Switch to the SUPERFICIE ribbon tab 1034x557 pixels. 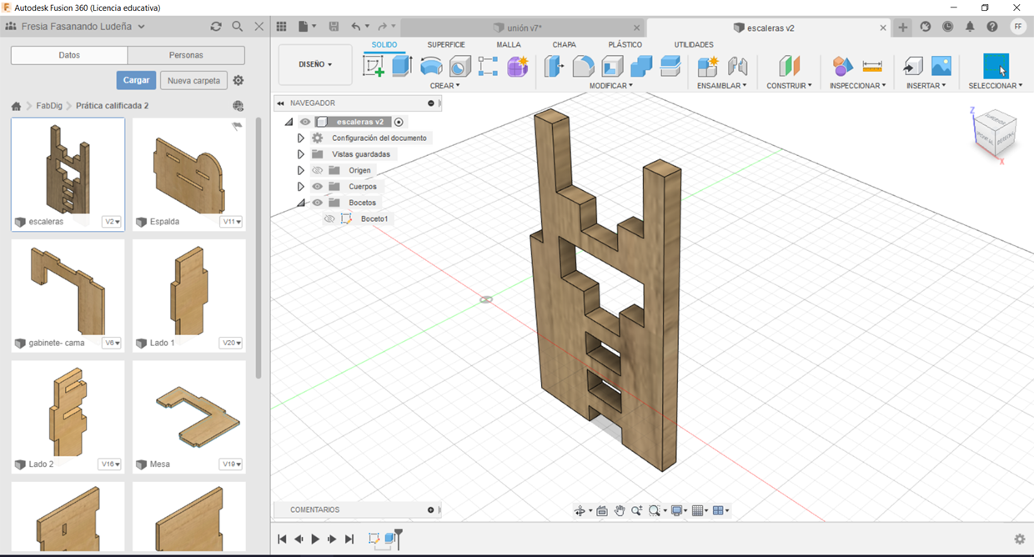tap(446, 44)
